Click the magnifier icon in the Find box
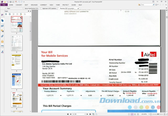The height and width of the screenshot is (116, 168). coord(154,5)
